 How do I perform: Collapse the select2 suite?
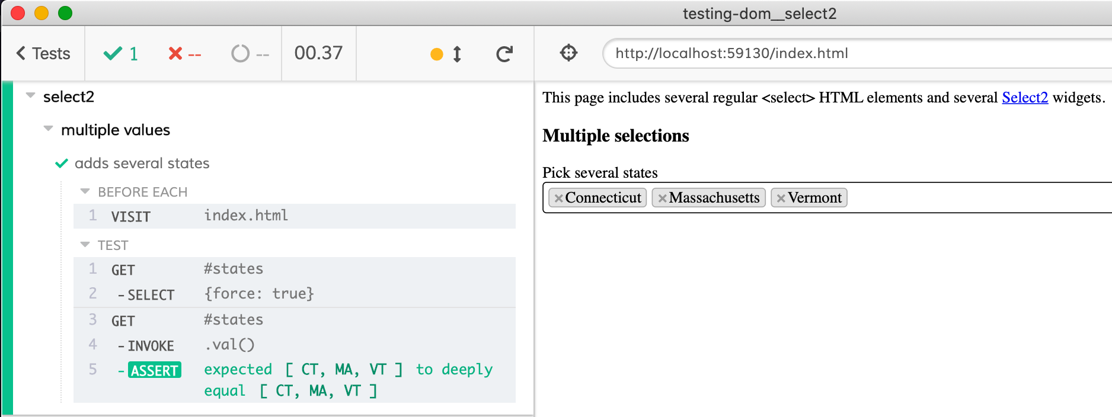pyautogui.click(x=31, y=96)
